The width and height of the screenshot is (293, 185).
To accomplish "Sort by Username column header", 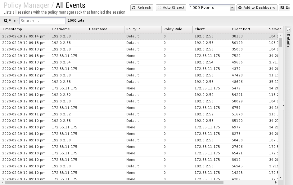I will 106,29.
